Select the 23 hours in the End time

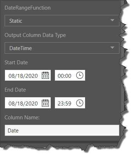(x=61, y=103)
